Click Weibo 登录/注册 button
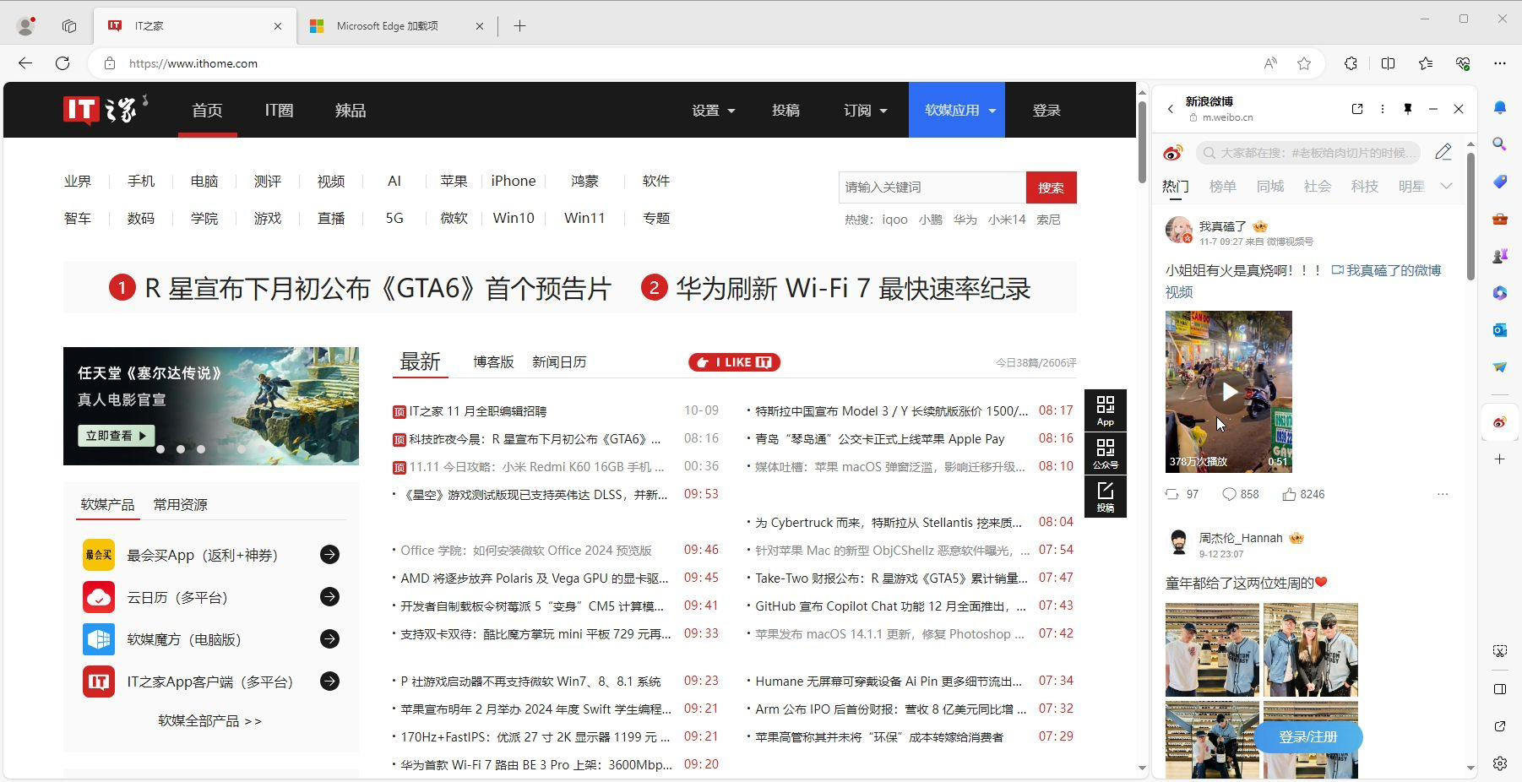1522x782 pixels. (x=1307, y=736)
